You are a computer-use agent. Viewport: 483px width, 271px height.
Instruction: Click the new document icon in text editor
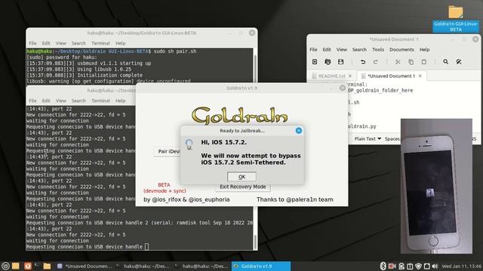(315, 62)
